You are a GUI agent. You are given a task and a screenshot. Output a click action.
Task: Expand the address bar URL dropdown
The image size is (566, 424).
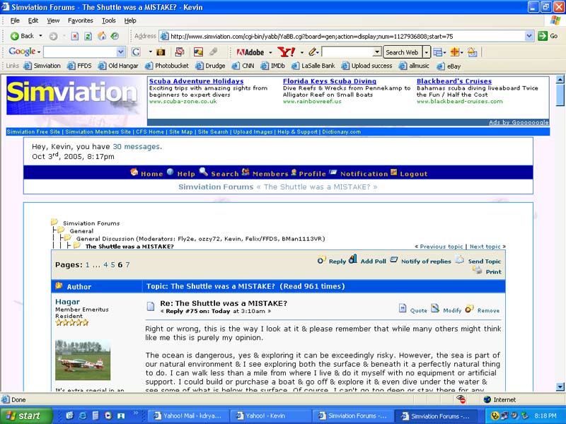[530, 36]
